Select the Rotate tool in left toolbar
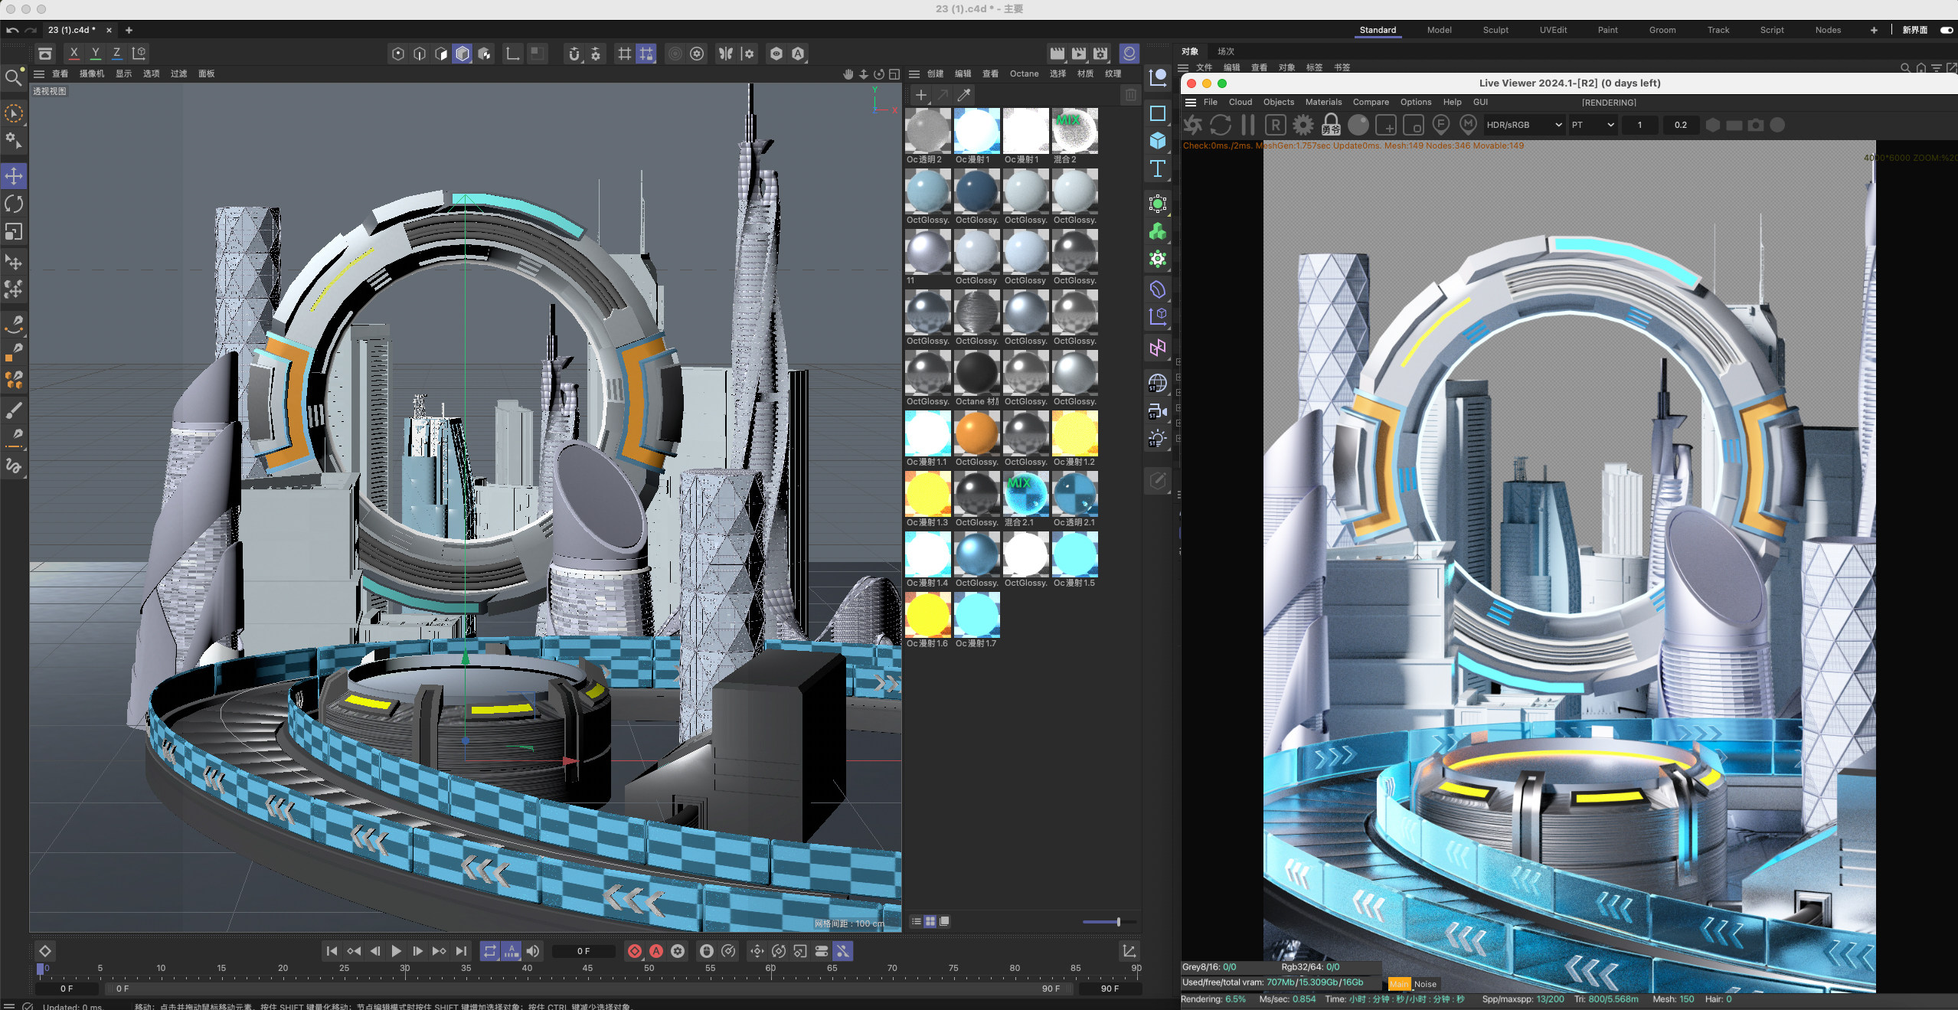Screen dimensions: 1958x1010 point(14,204)
